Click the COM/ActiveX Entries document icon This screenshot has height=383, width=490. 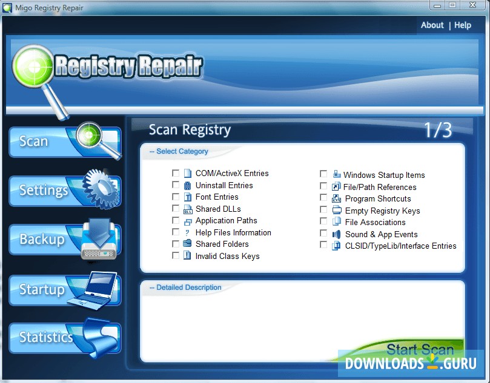(x=188, y=173)
